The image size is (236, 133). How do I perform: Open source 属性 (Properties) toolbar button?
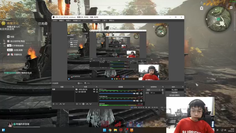coord(80,83)
